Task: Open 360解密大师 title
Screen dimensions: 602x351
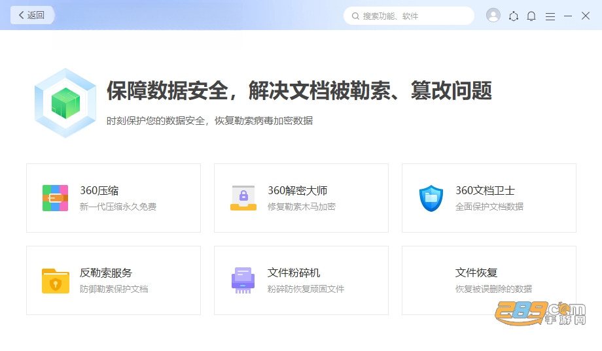Action: 298,190
